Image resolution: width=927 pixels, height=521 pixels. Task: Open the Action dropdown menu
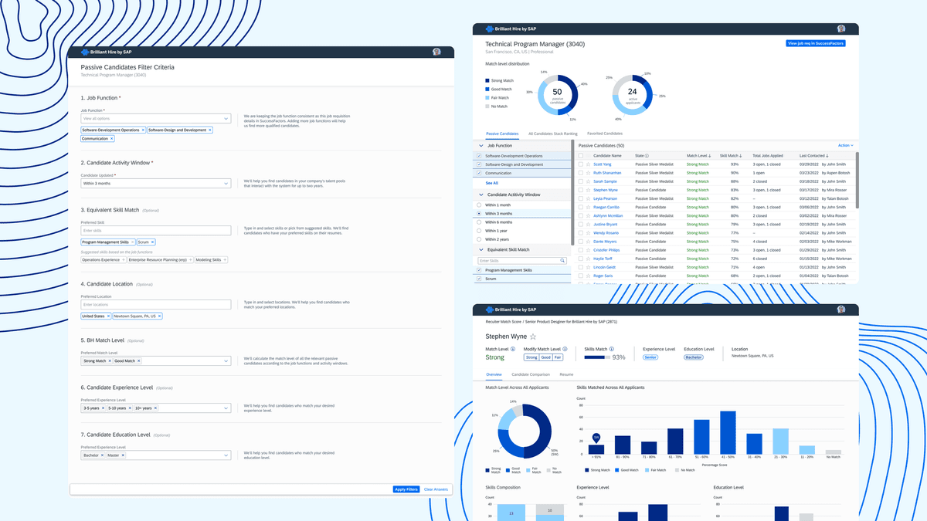point(845,145)
